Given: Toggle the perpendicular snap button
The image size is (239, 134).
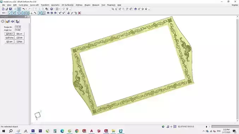Looking at the screenshot, I should coord(32,13).
